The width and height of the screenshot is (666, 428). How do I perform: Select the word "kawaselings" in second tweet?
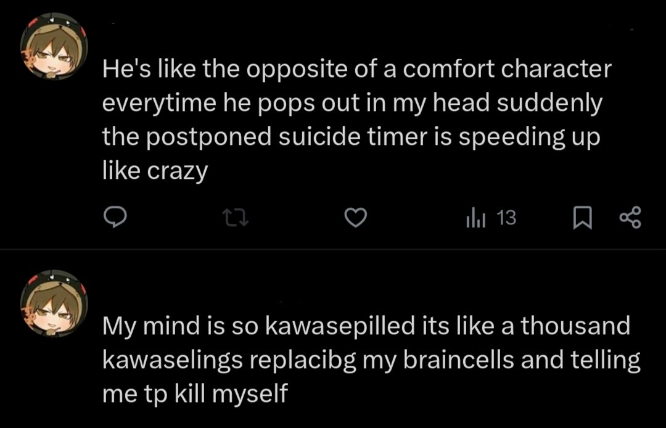pos(173,361)
